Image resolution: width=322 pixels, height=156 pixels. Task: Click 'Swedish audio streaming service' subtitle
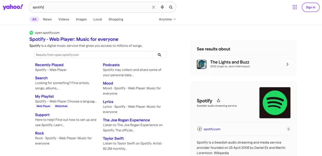(217, 106)
